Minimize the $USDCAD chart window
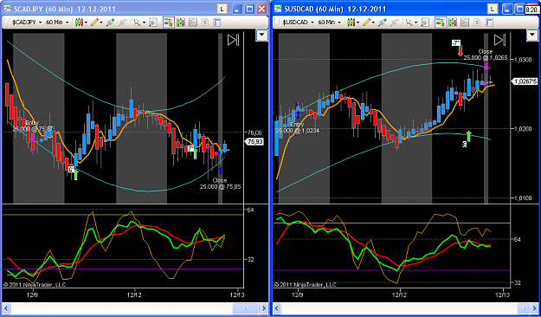The width and height of the screenshot is (541, 317). pos(507,9)
